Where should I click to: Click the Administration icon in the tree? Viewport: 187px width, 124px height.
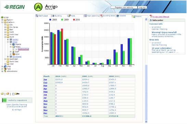5,71
